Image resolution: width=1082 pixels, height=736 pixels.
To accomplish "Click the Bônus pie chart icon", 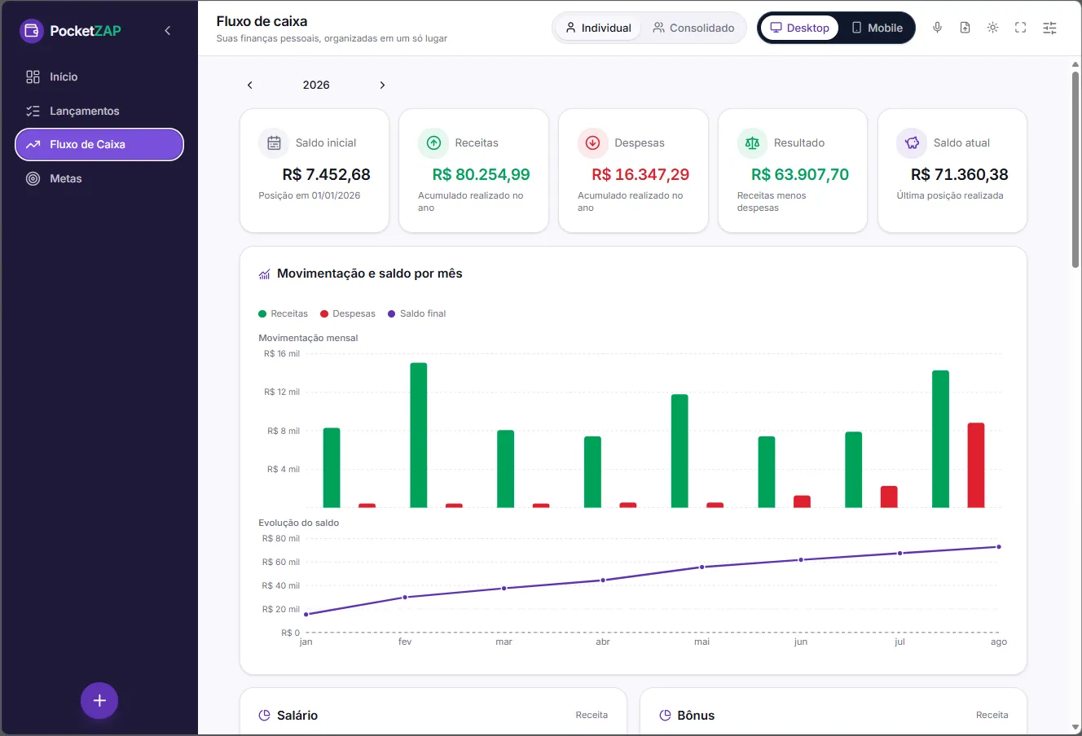I will (665, 716).
